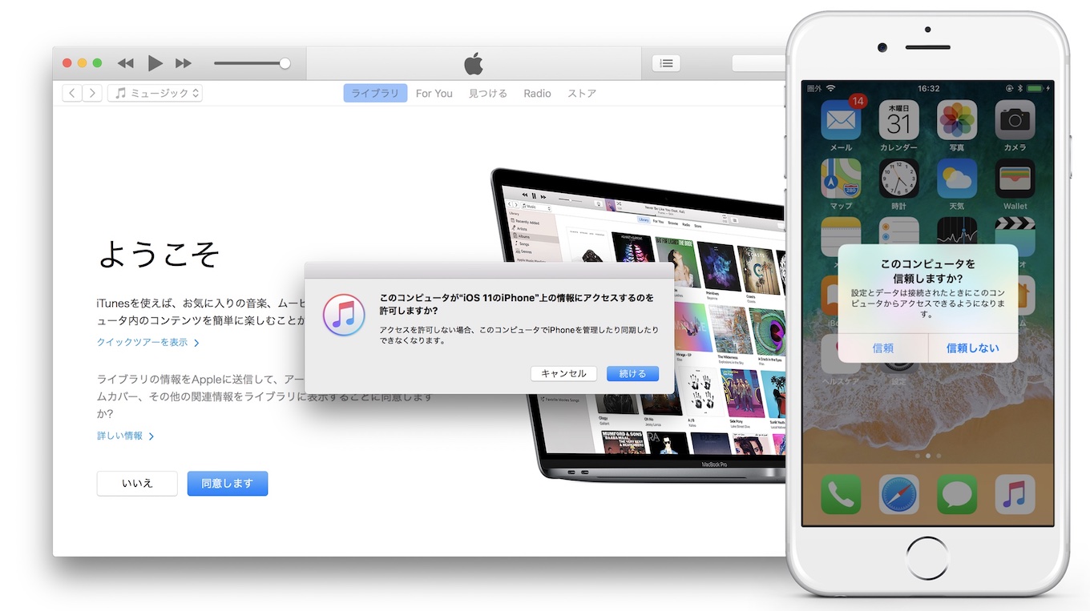Open Safari in the iPhone dock
Image resolution: width=1090 pixels, height=611 pixels.
click(x=898, y=494)
